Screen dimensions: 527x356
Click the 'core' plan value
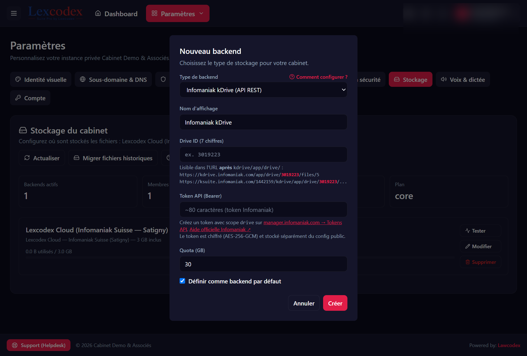(x=404, y=196)
